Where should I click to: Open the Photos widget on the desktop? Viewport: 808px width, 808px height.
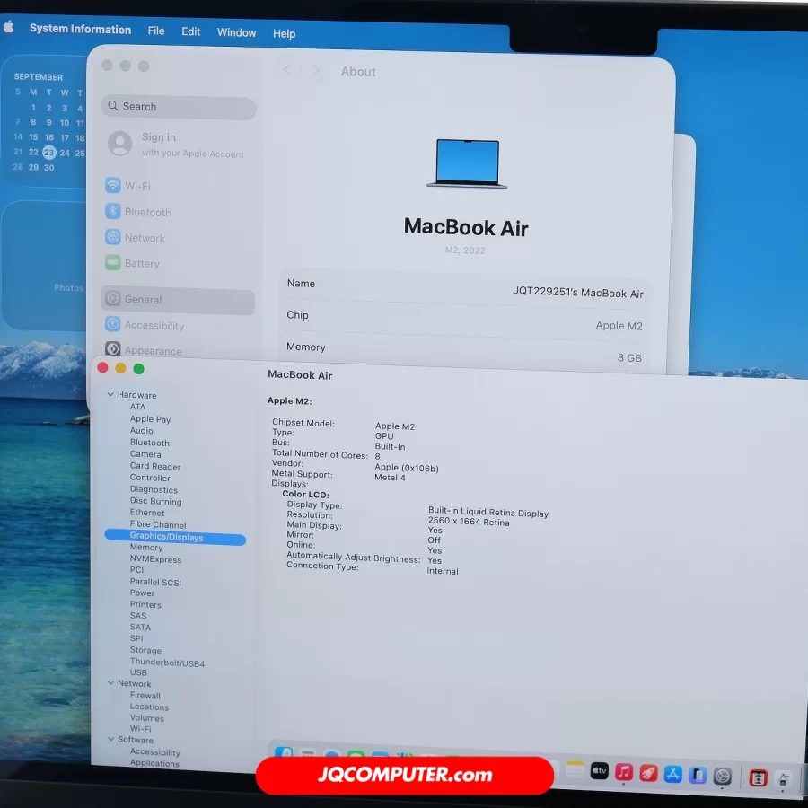coord(44,266)
